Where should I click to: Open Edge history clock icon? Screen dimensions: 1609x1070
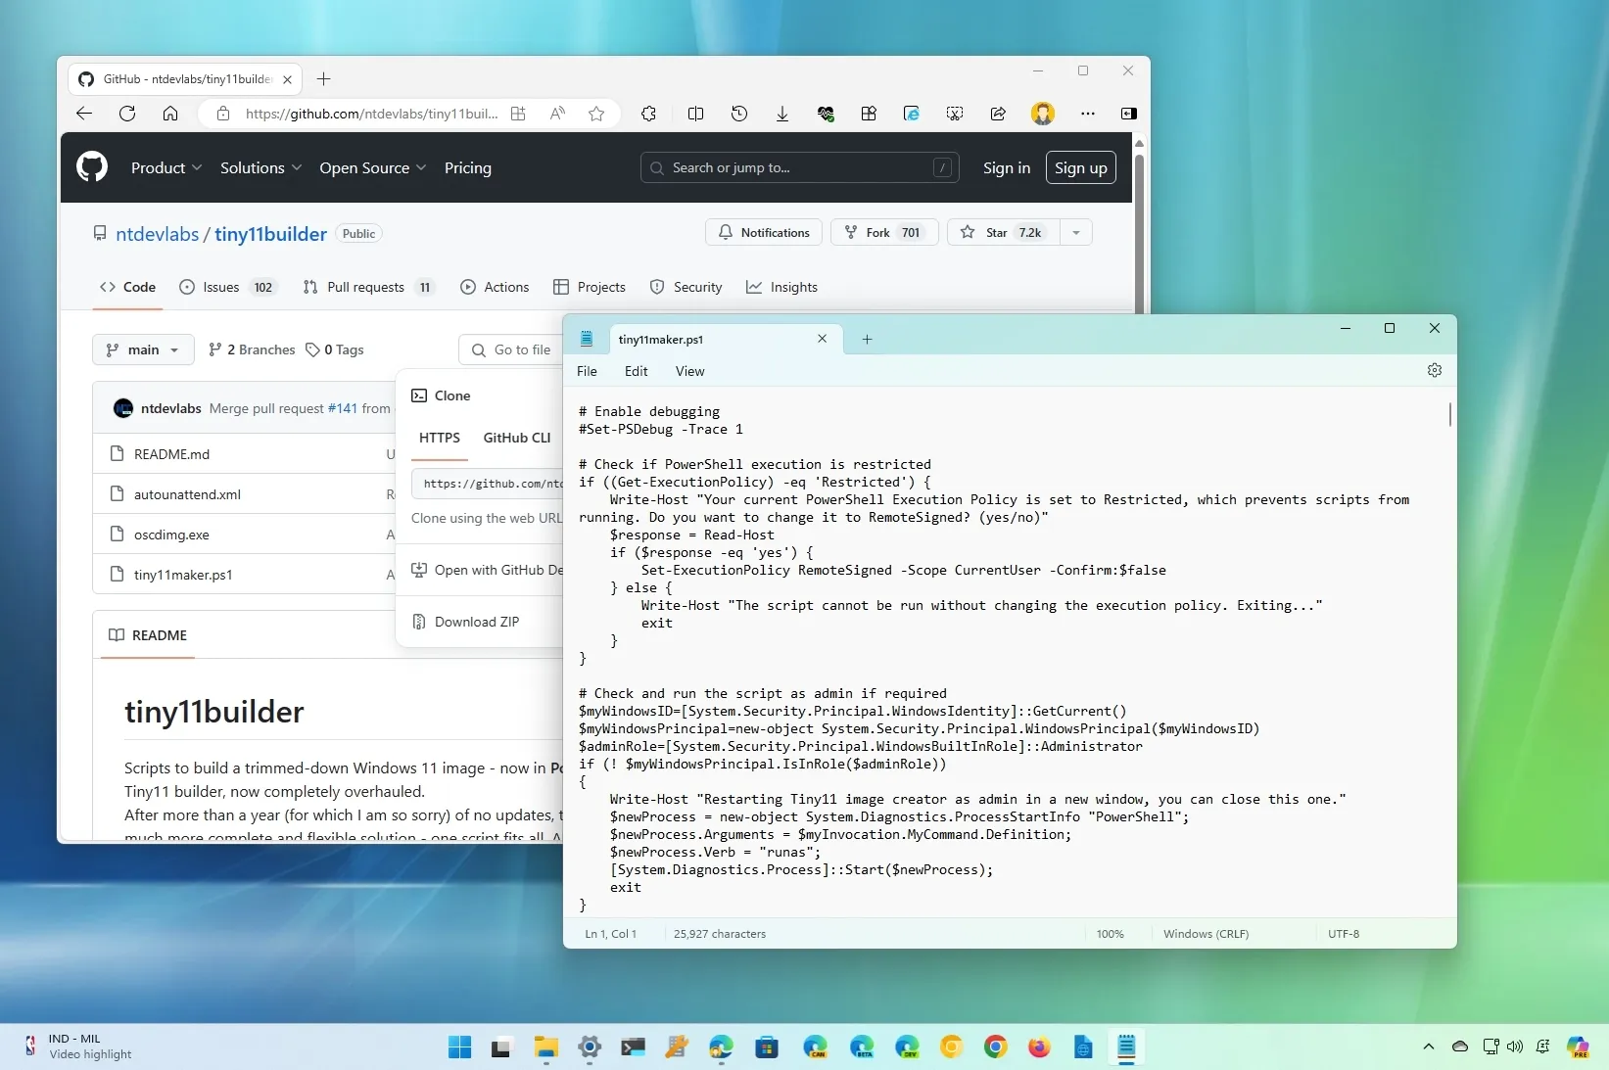click(x=739, y=114)
